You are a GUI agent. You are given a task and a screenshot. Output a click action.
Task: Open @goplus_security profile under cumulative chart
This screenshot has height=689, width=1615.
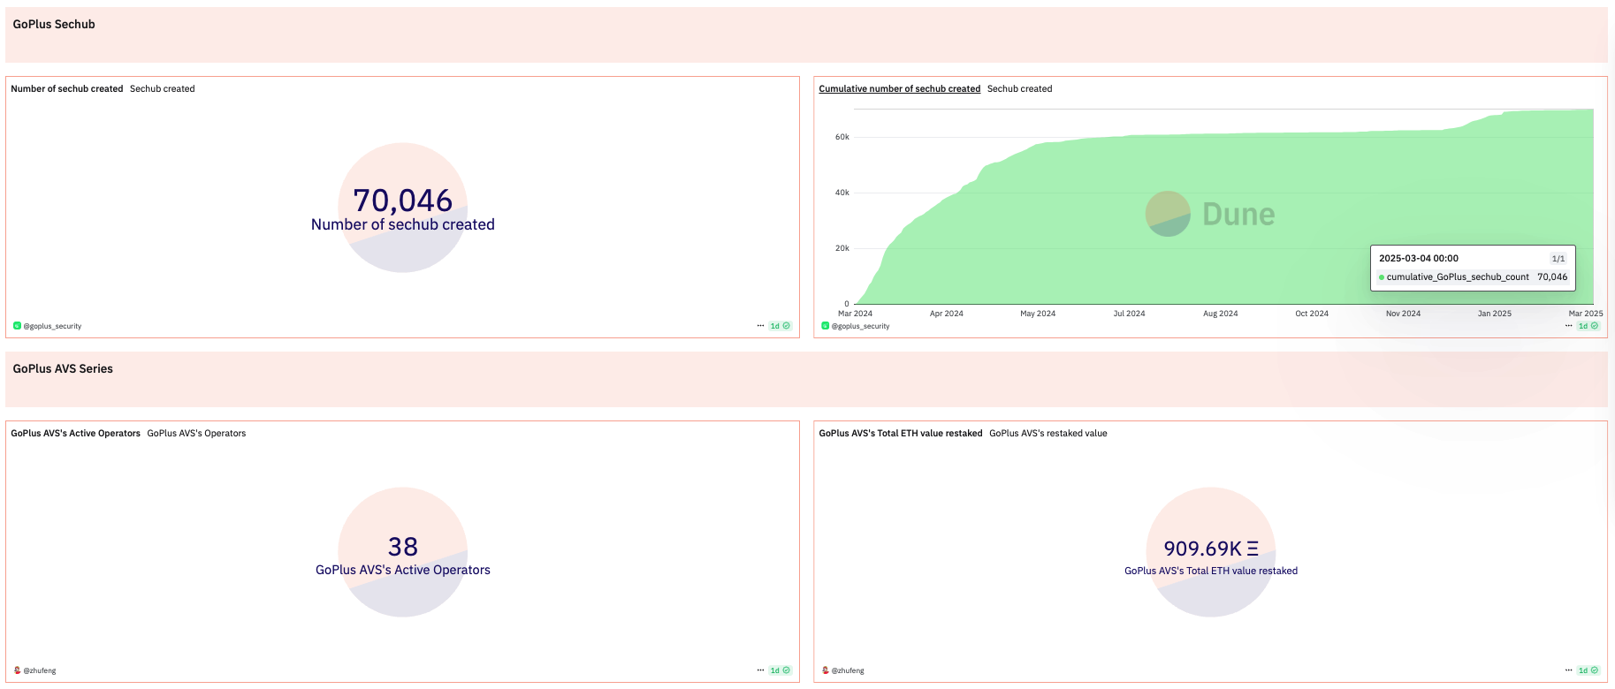pyautogui.click(x=861, y=326)
